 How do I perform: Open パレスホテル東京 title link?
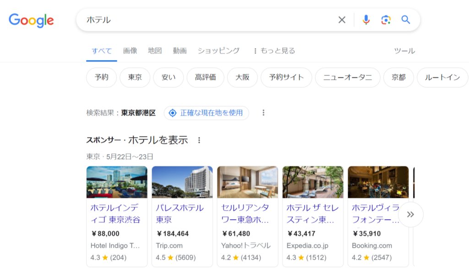[180, 214]
